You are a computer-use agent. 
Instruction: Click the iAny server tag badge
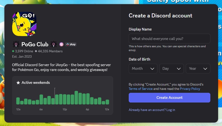[71, 44]
